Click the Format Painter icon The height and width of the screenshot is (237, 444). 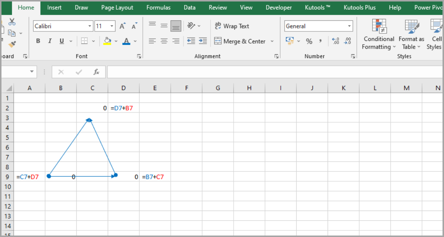click(x=12, y=44)
